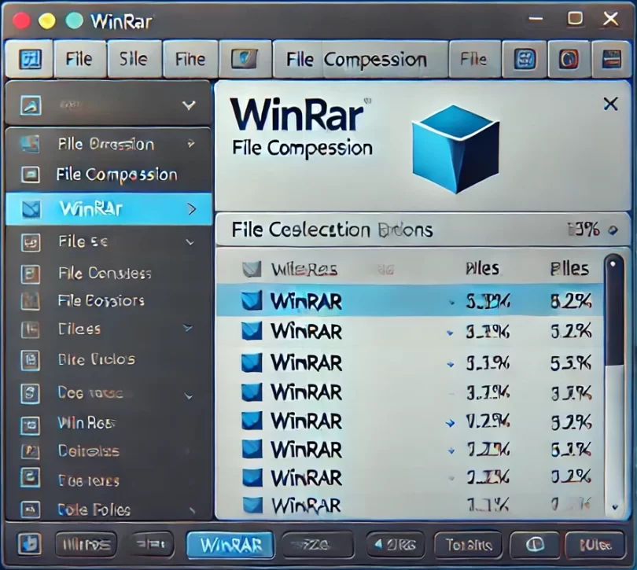Image resolution: width=637 pixels, height=570 pixels.
Task: Click the scrollbar down arrow
Action: click(615, 507)
